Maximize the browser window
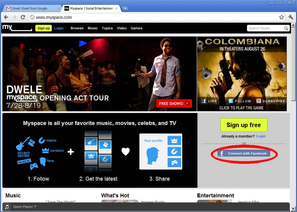This screenshot has height=212, width=297. [x=280, y=2]
